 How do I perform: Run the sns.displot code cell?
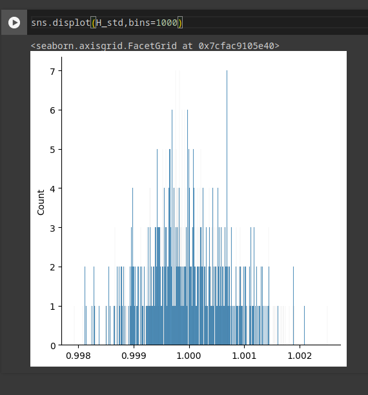pos(14,23)
